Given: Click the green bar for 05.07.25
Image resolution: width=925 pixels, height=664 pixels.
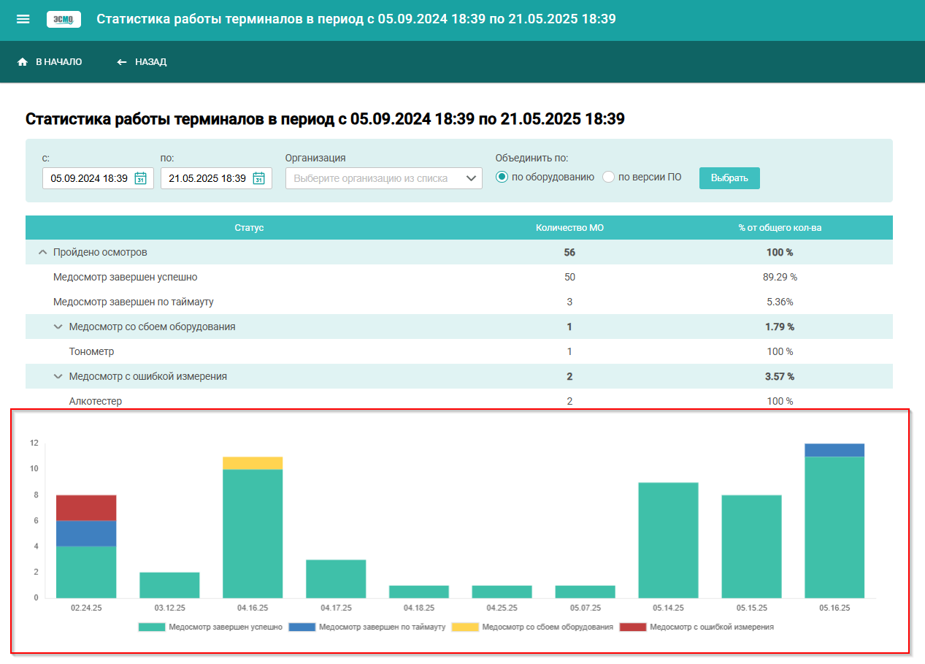Looking at the screenshot, I should point(586,592).
